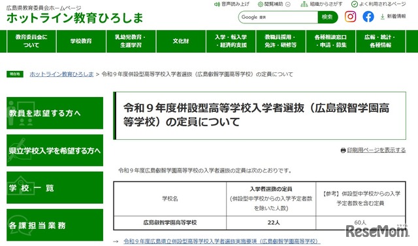Open 学校教育 menu
Image resolution: width=418 pixels, height=246 pixels.
tap(81, 41)
